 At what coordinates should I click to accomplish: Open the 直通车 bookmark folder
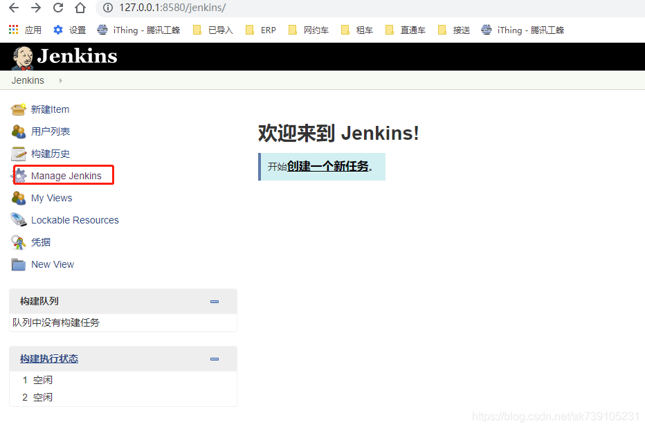coord(405,30)
